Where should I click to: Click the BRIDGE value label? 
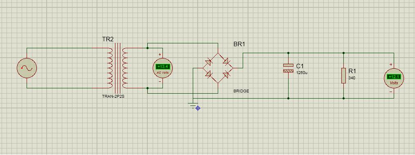click(x=241, y=91)
